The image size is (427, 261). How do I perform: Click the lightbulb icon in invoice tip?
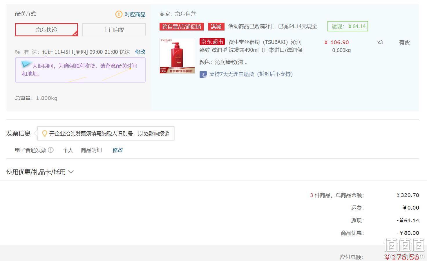[x=44, y=133]
